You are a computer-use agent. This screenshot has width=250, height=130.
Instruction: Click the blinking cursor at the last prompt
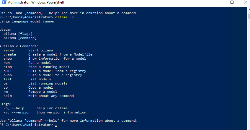coord(56,126)
